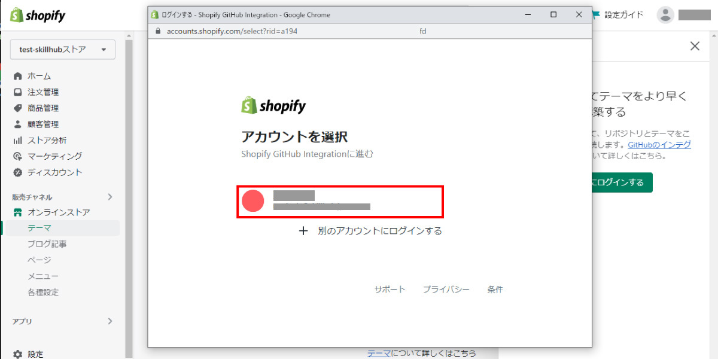Expand the アプリ section chevron

click(x=109, y=321)
